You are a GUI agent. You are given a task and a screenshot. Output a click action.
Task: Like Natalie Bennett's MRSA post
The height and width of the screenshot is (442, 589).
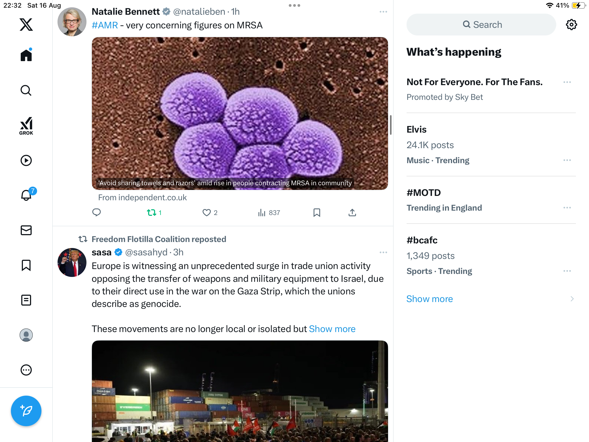tap(207, 213)
